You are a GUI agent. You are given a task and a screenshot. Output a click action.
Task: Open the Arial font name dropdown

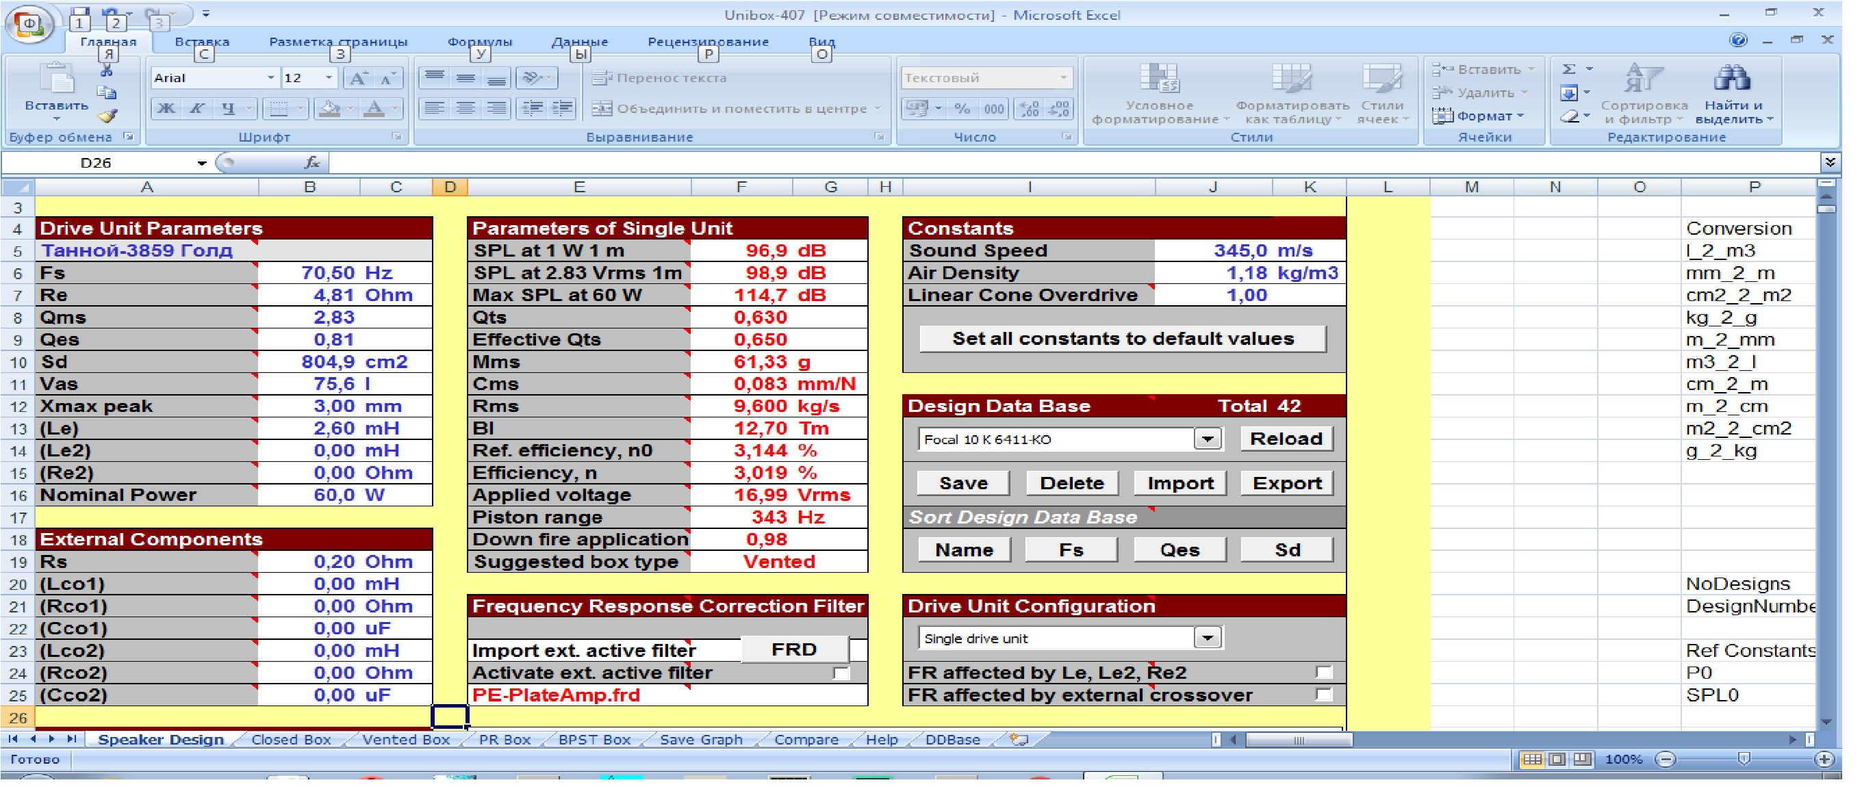pos(270,78)
